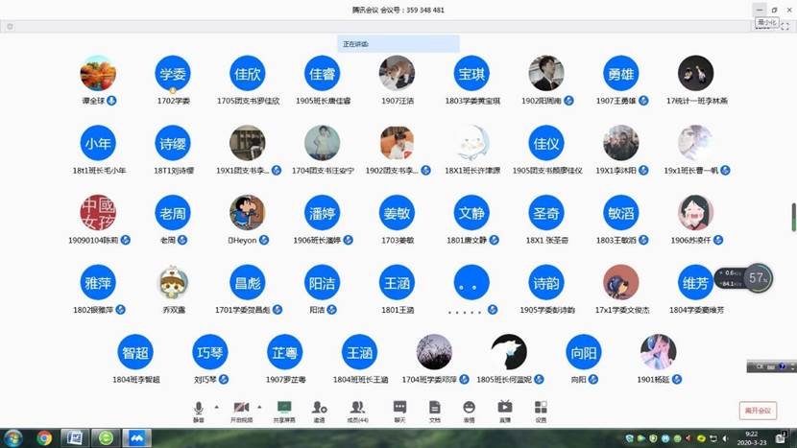Click the 直播 live stream icon
The image size is (797, 448).
click(x=504, y=409)
